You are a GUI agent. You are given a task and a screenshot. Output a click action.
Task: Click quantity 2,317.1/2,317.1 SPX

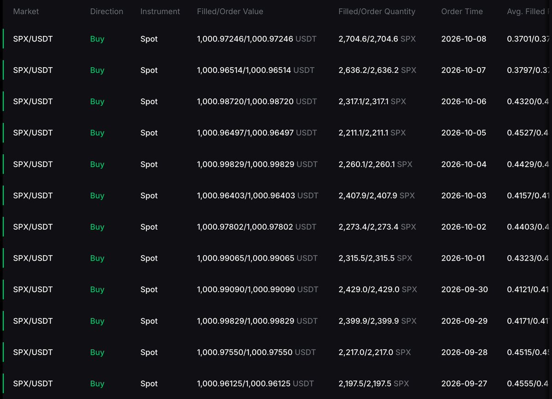(x=372, y=102)
